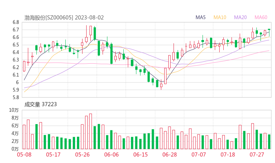The image size is (275, 163).
Task: Click the 成交量 37223 volume label
Action: pyautogui.click(x=41, y=104)
